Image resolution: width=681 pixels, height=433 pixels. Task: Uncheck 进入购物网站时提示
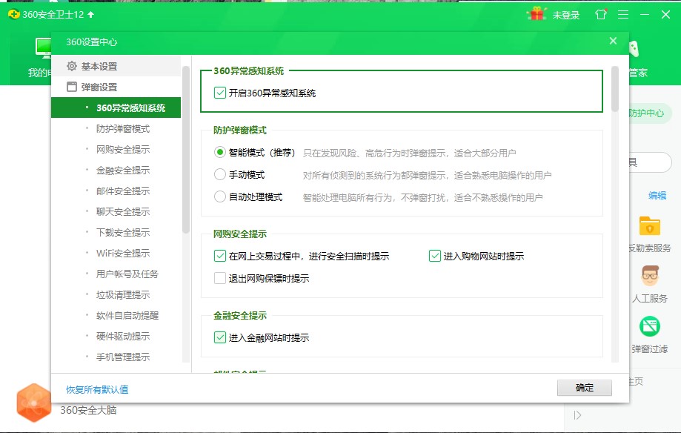[435, 255]
